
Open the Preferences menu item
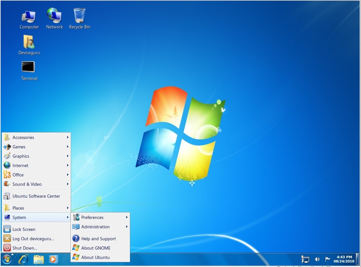100,217
